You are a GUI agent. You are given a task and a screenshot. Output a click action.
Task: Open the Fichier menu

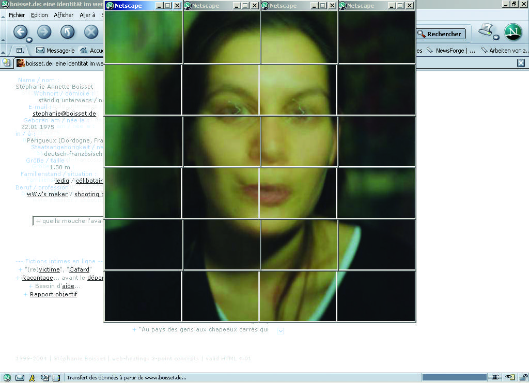[17, 15]
